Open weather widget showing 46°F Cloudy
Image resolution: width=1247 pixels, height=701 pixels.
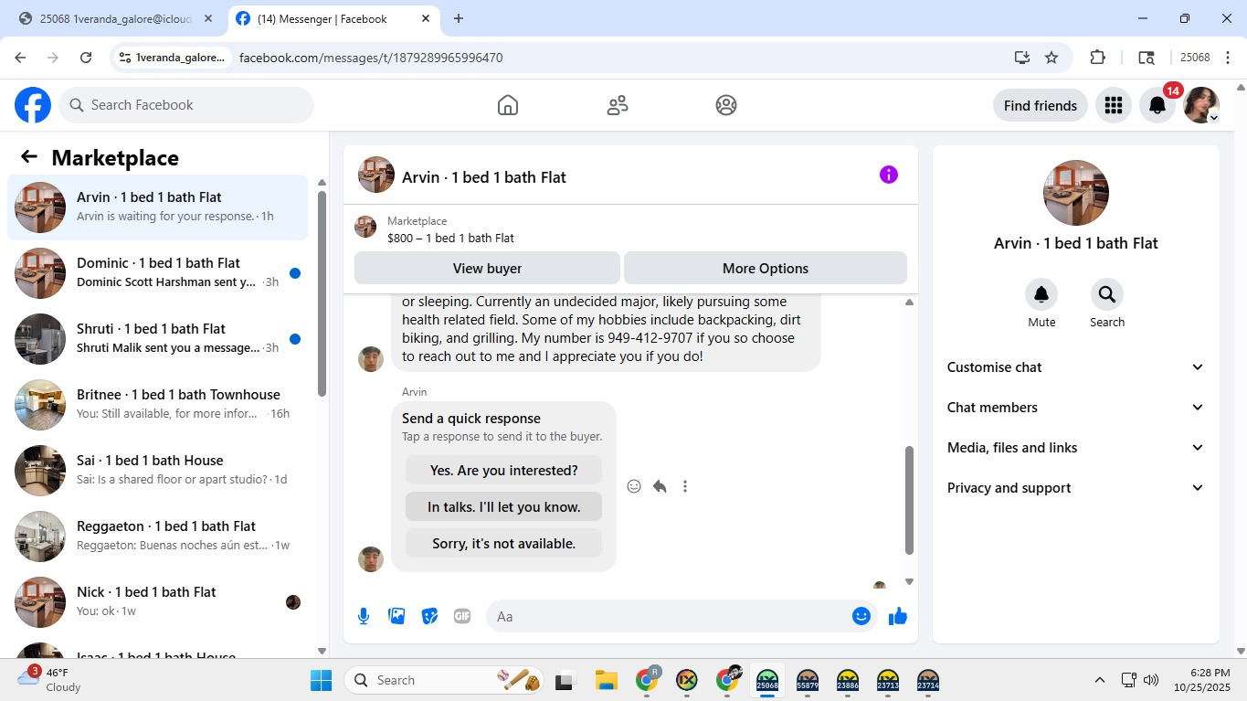click(x=50, y=679)
